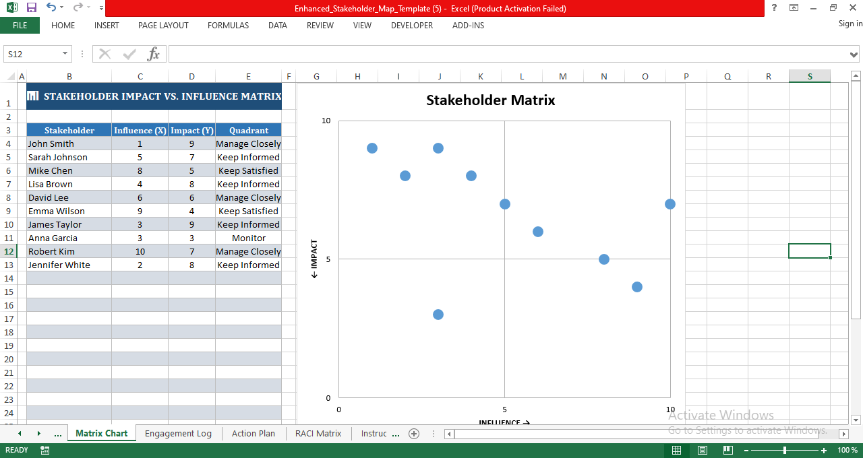This screenshot has width=863, height=458.
Task: Switch to Page Break Preview icon
Action: tap(727, 450)
